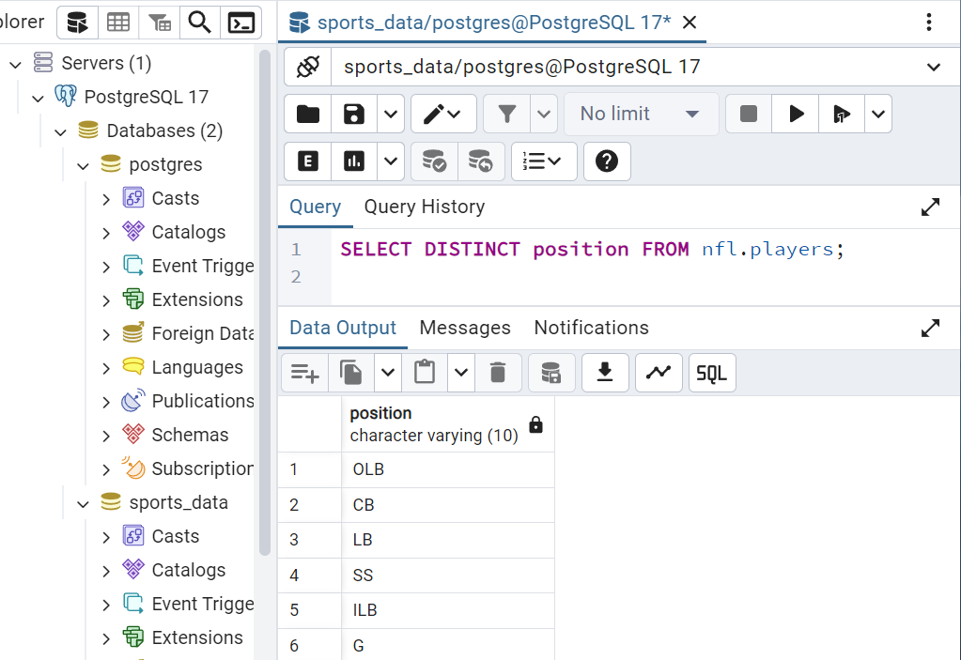
Task: Select the position column header
Action: coord(448,424)
